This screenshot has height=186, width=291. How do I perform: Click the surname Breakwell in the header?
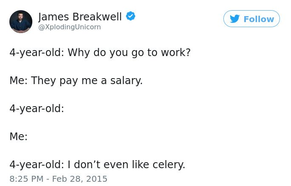[97, 17]
